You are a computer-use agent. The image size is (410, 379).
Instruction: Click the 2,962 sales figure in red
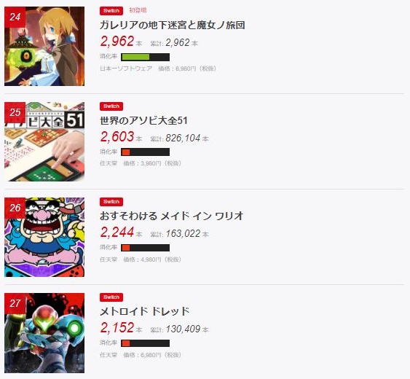click(117, 42)
